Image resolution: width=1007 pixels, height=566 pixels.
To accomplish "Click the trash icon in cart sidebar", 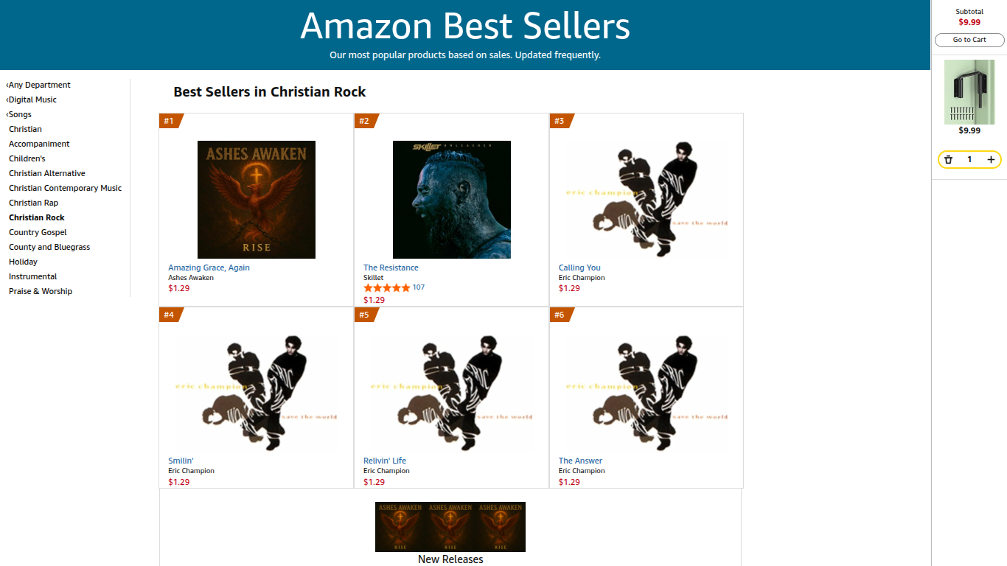I will (x=948, y=159).
